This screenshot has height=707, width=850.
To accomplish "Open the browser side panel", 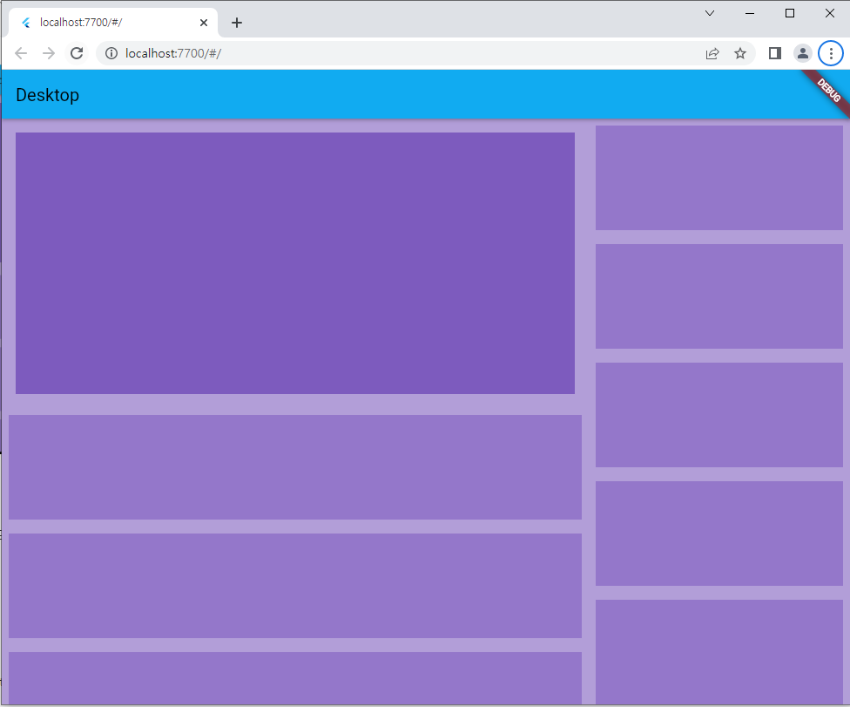I will click(x=774, y=53).
